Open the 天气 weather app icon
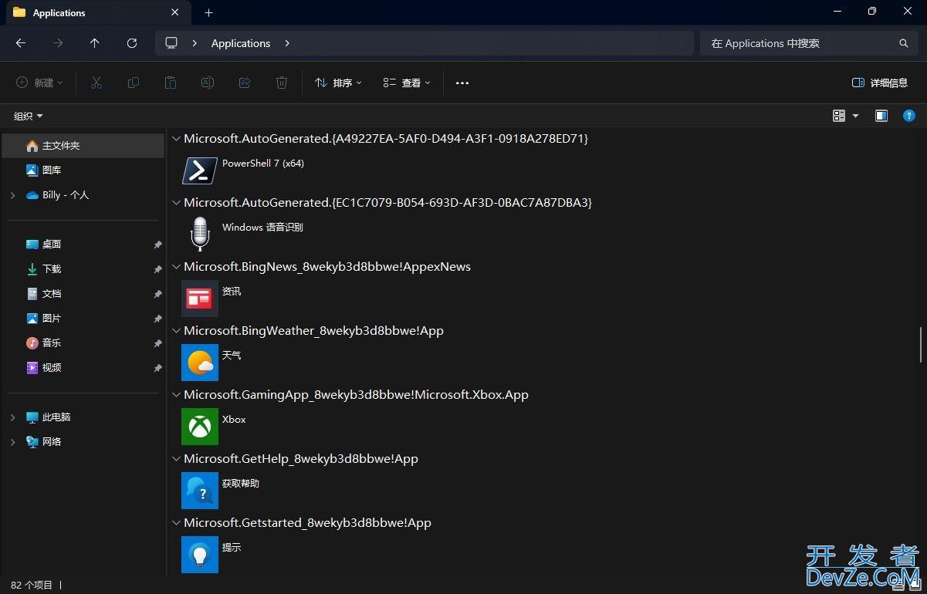Screen dimensions: 927x594 199,362
